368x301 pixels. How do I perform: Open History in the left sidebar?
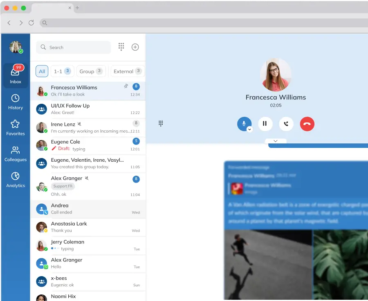pos(16,102)
